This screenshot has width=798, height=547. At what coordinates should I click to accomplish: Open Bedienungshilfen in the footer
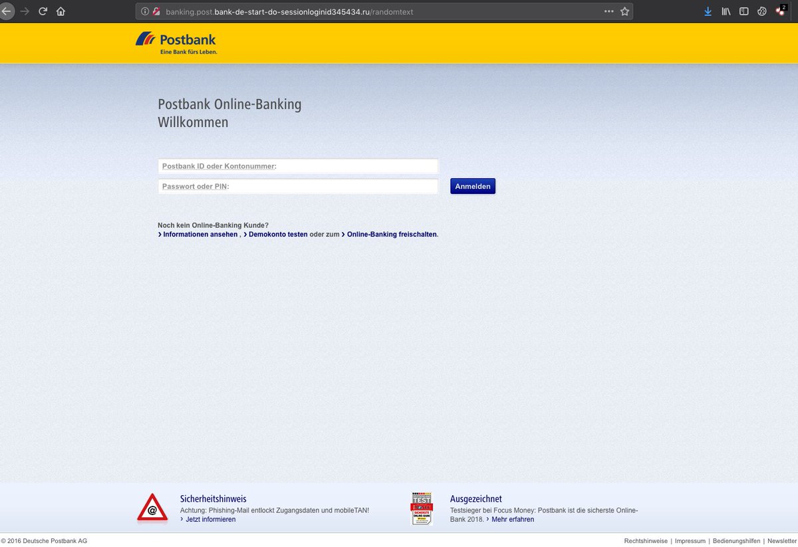735,541
